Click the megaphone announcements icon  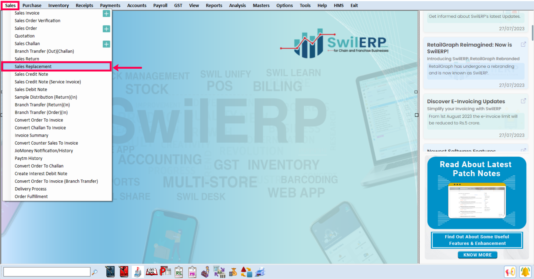(510, 272)
